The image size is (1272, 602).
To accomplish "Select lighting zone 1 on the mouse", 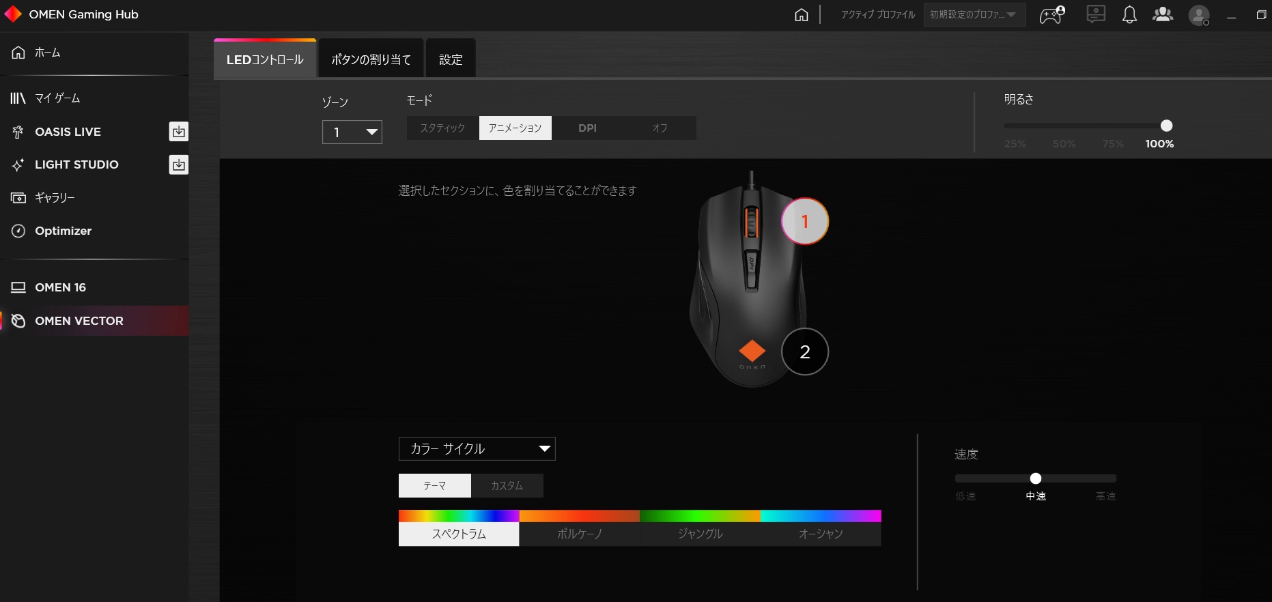I will (805, 221).
